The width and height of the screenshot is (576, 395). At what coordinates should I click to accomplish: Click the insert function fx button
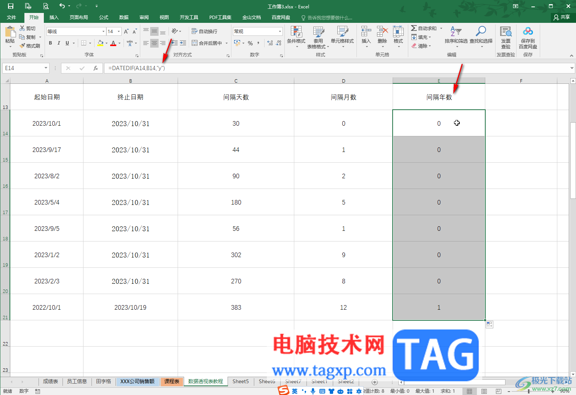coord(96,68)
